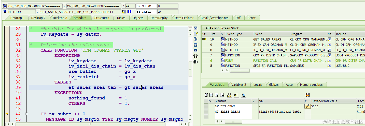This screenshot has width=365, height=126.
Task: Click the Event Type column header in stack
Action: tap(239, 34)
